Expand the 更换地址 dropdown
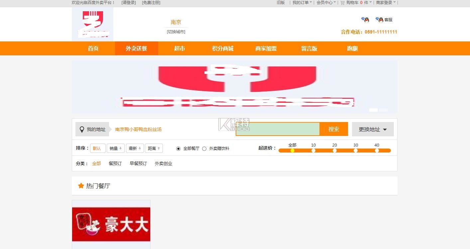 [x=373, y=129]
